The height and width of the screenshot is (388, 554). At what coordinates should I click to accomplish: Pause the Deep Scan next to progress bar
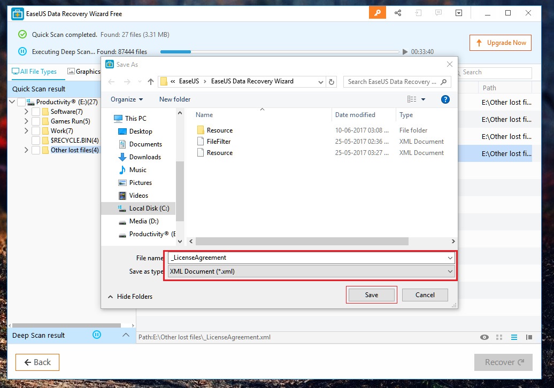pyautogui.click(x=22, y=51)
